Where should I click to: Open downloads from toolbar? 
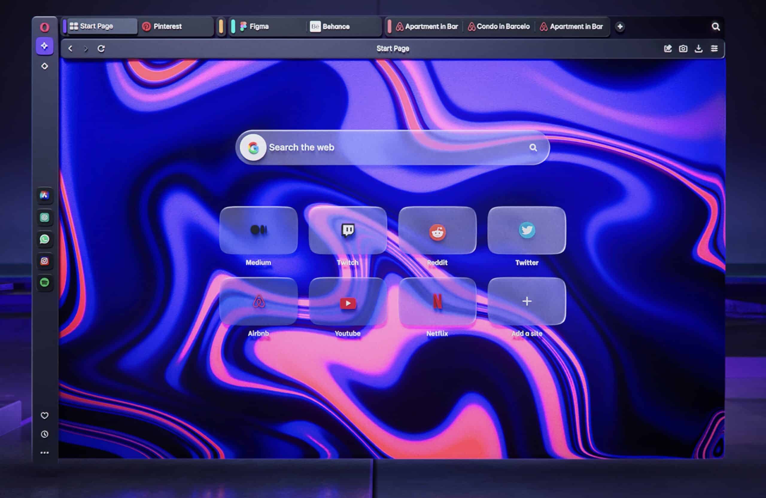click(x=698, y=48)
